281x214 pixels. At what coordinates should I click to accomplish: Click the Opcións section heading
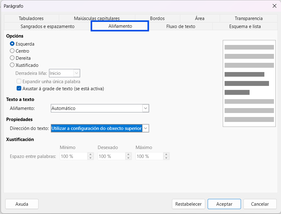point(15,36)
